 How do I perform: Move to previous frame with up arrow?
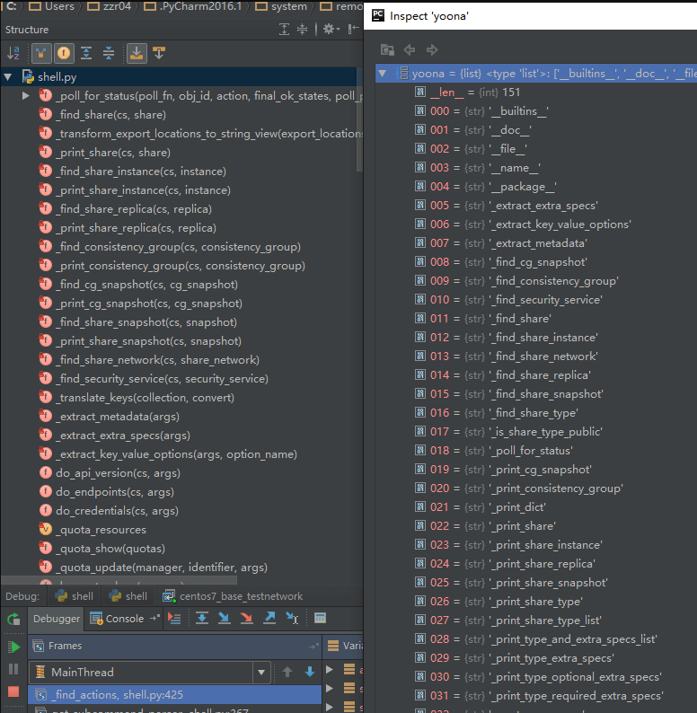(x=287, y=672)
